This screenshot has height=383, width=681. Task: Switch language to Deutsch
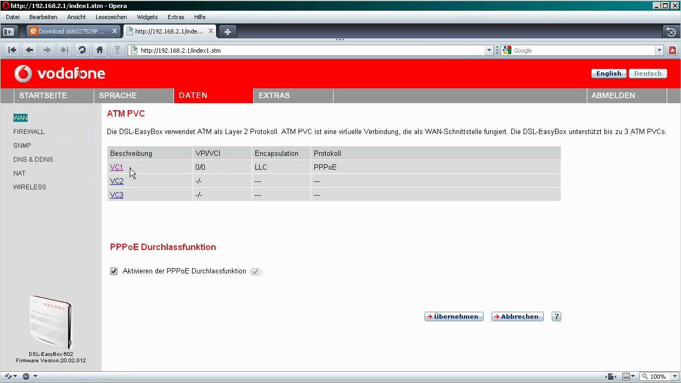647,73
